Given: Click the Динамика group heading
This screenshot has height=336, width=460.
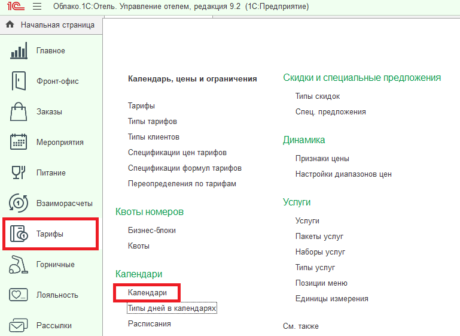Looking at the screenshot, I should pyautogui.click(x=304, y=140).
